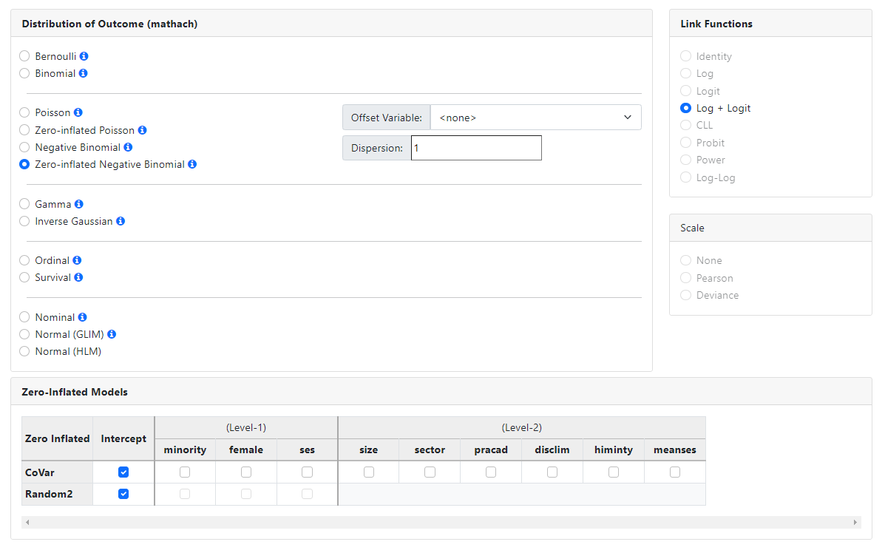Image resolution: width=885 pixels, height=553 pixels.
Task: Select the Nominal distribution radio button
Action: coord(24,317)
